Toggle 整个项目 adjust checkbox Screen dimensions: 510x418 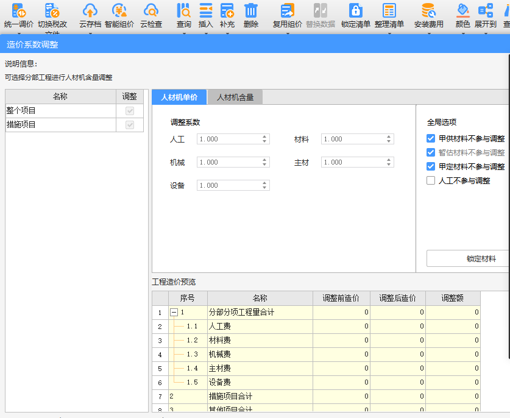coord(130,111)
